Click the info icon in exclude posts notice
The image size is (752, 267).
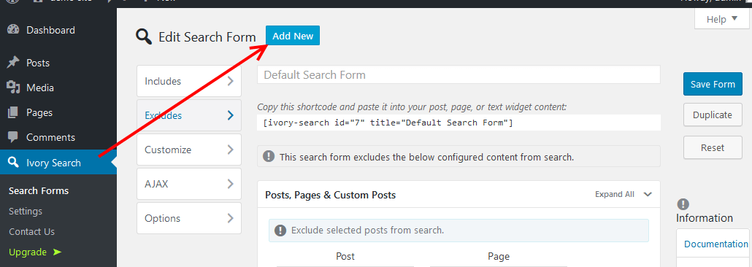[x=281, y=230]
